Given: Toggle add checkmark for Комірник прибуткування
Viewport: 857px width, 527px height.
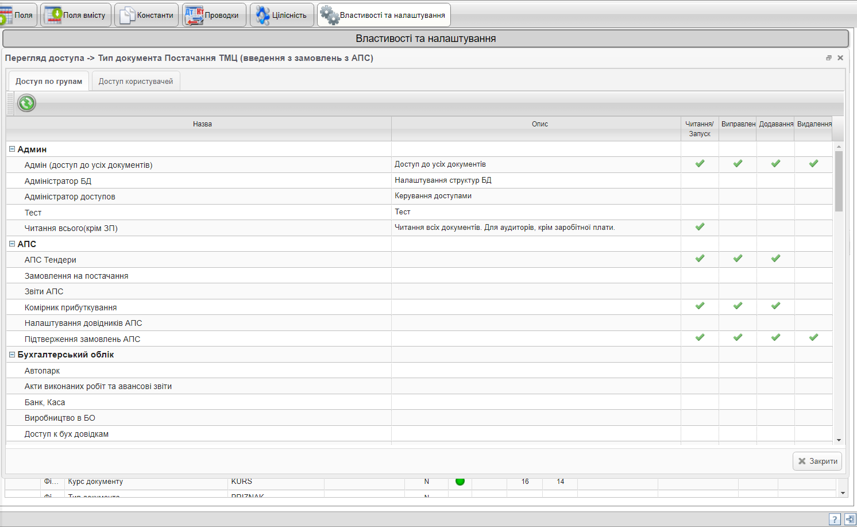Looking at the screenshot, I should 775,306.
